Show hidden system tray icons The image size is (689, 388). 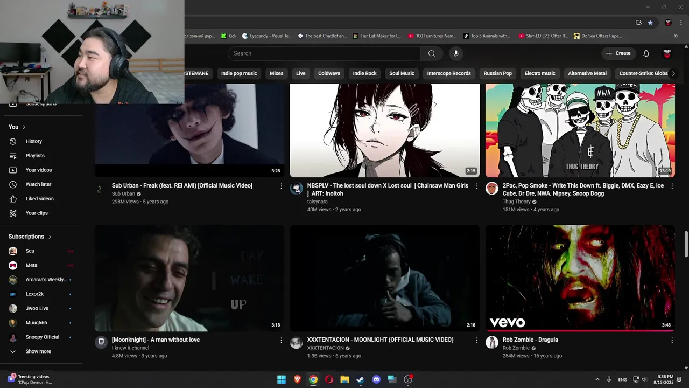pyautogui.click(x=597, y=379)
